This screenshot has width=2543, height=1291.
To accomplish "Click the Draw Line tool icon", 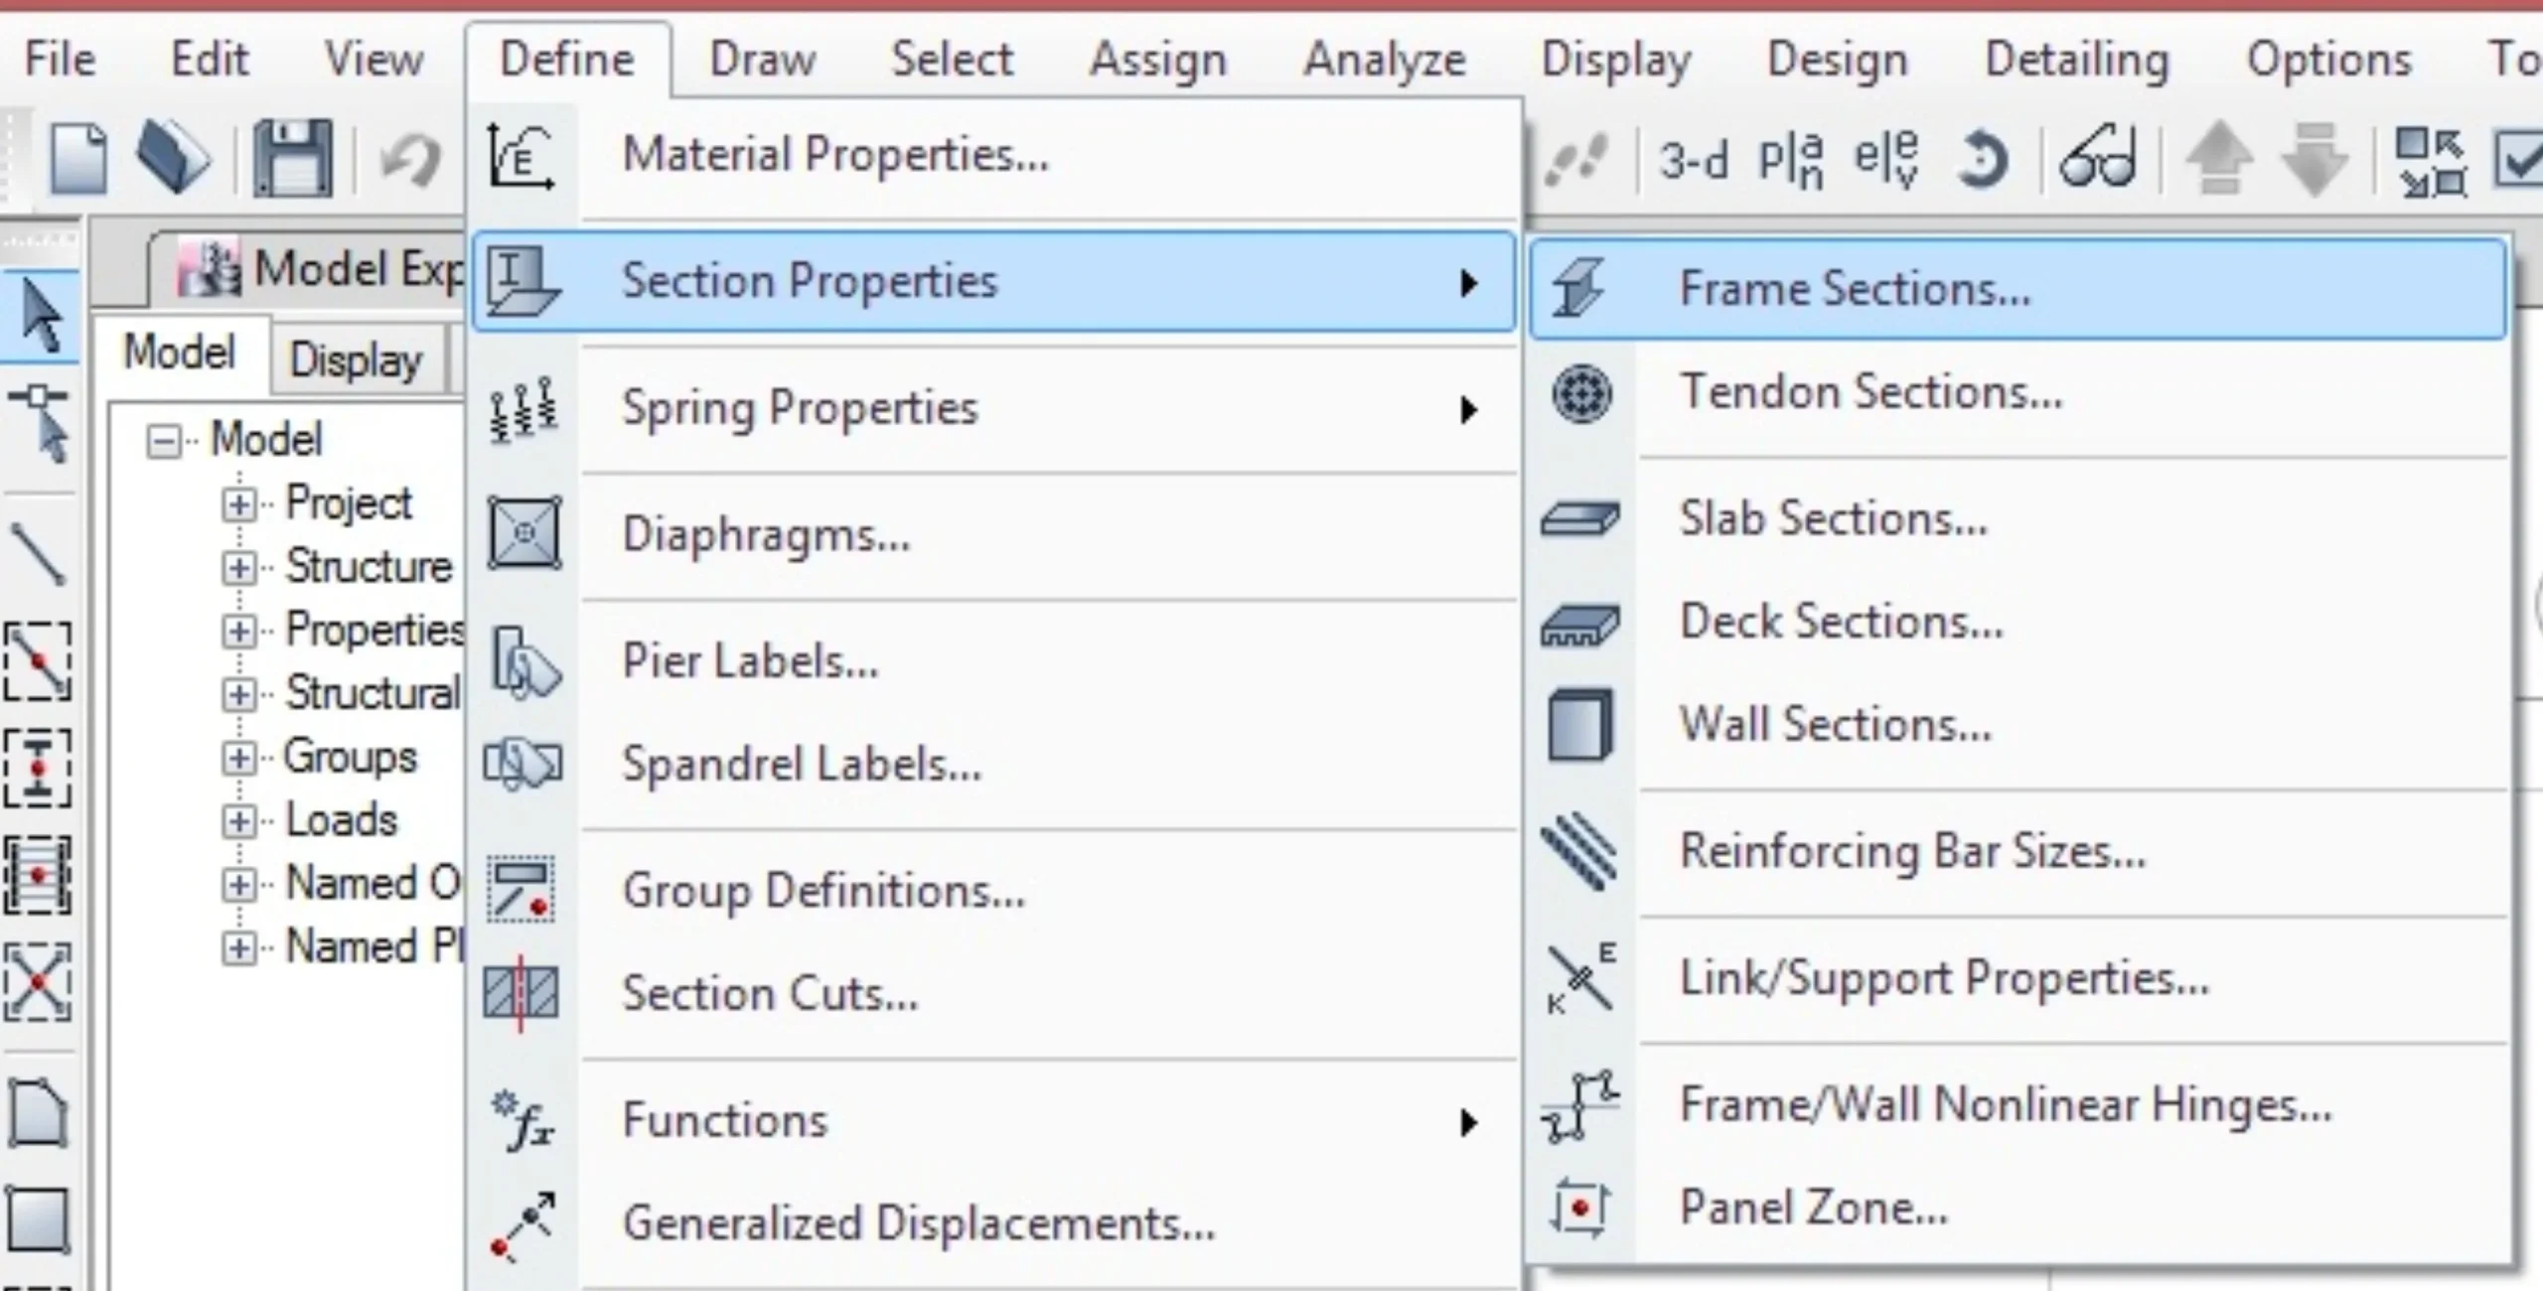I will 38,554.
